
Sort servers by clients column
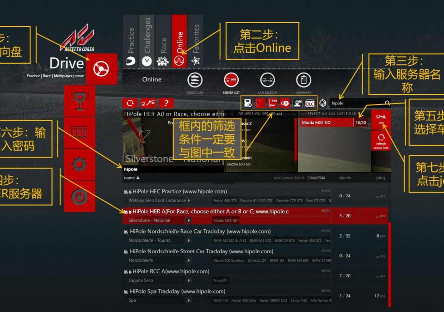[x=345, y=178]
